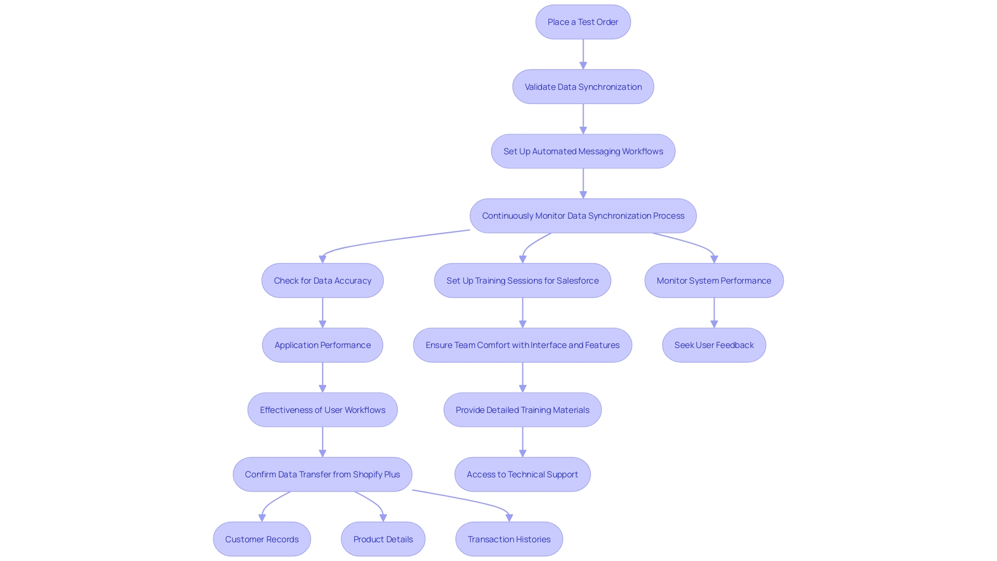The height and width of the screenshot is (561, 997).
Task: Click the Set Up Training Sessions for Salesforce node
Action: point(522,280)
